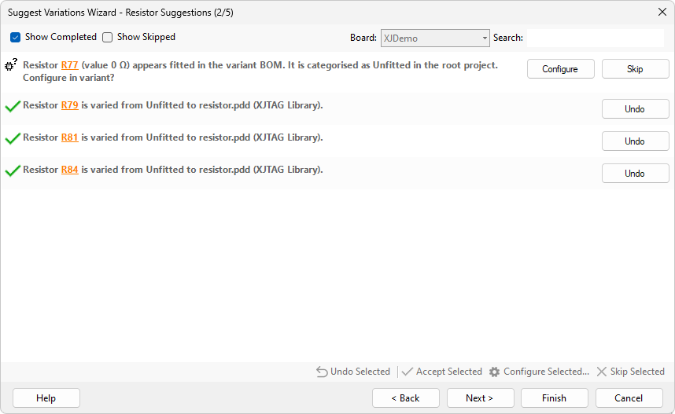This screenshot has height=414, width=675.
Task: Open the R77 resistor link
Action: coord(69,65)
